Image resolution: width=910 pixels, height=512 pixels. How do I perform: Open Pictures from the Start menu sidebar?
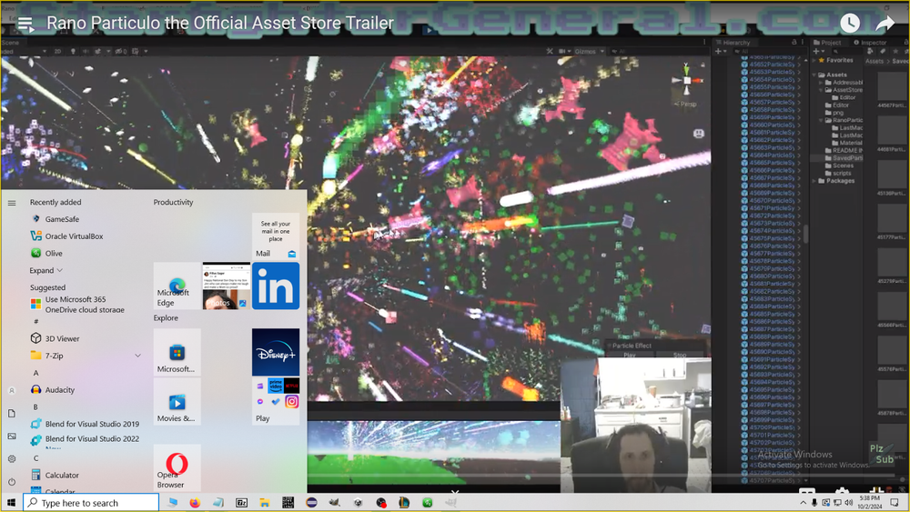[x=12, y=436]
